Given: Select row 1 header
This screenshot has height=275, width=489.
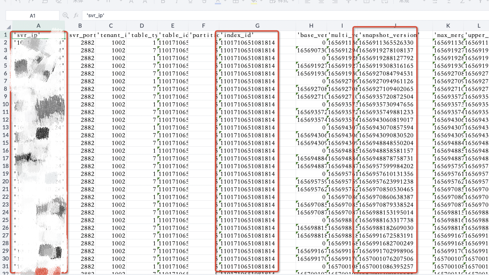Looking at the screenshot, I should point(6,35).
